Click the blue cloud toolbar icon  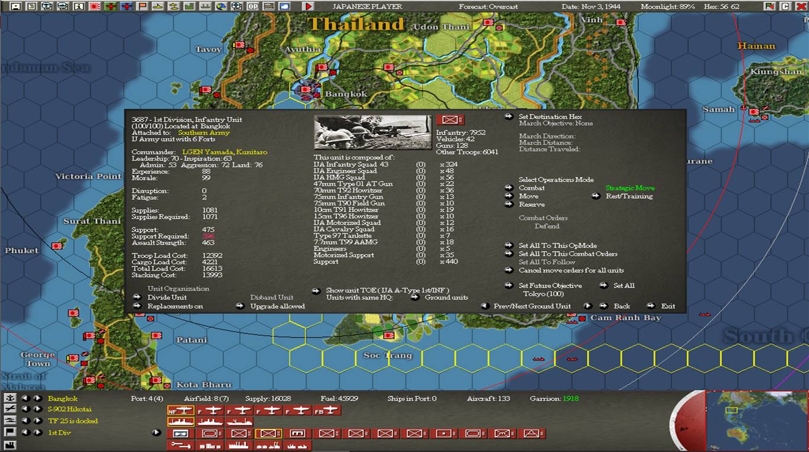pos(284,6)
